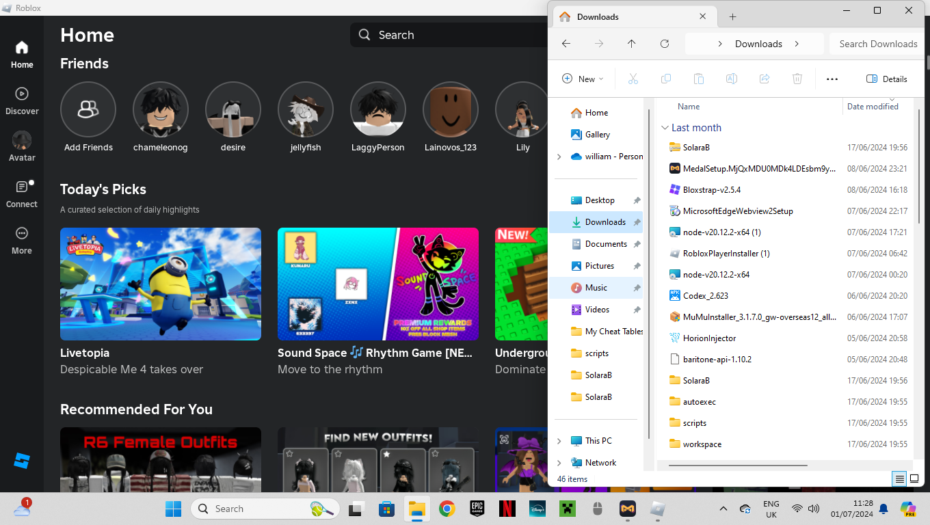Click the Share icon in Explorer toolbar
This screenshot has width=930, height=525.
coord(765,79)
